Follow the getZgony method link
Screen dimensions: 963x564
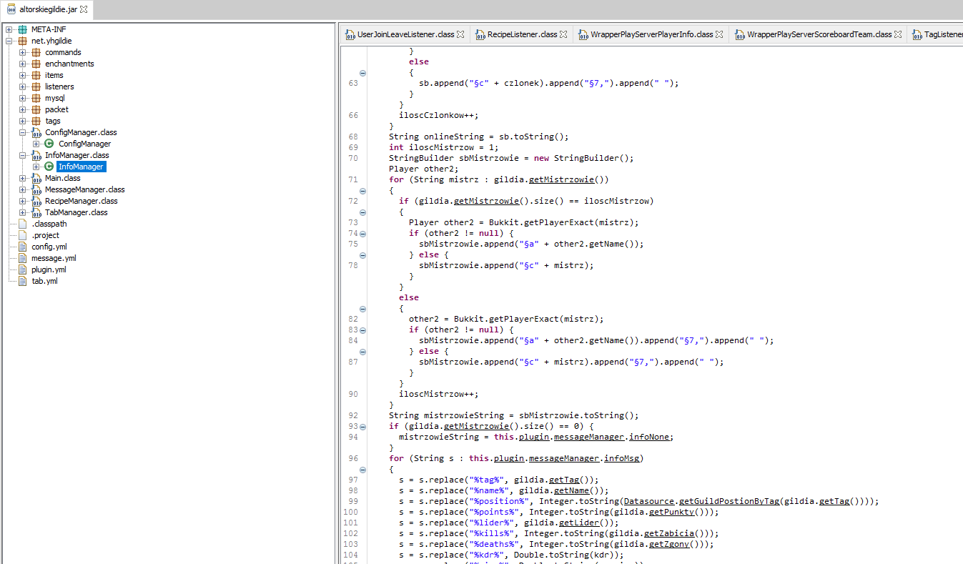point(669,544)
